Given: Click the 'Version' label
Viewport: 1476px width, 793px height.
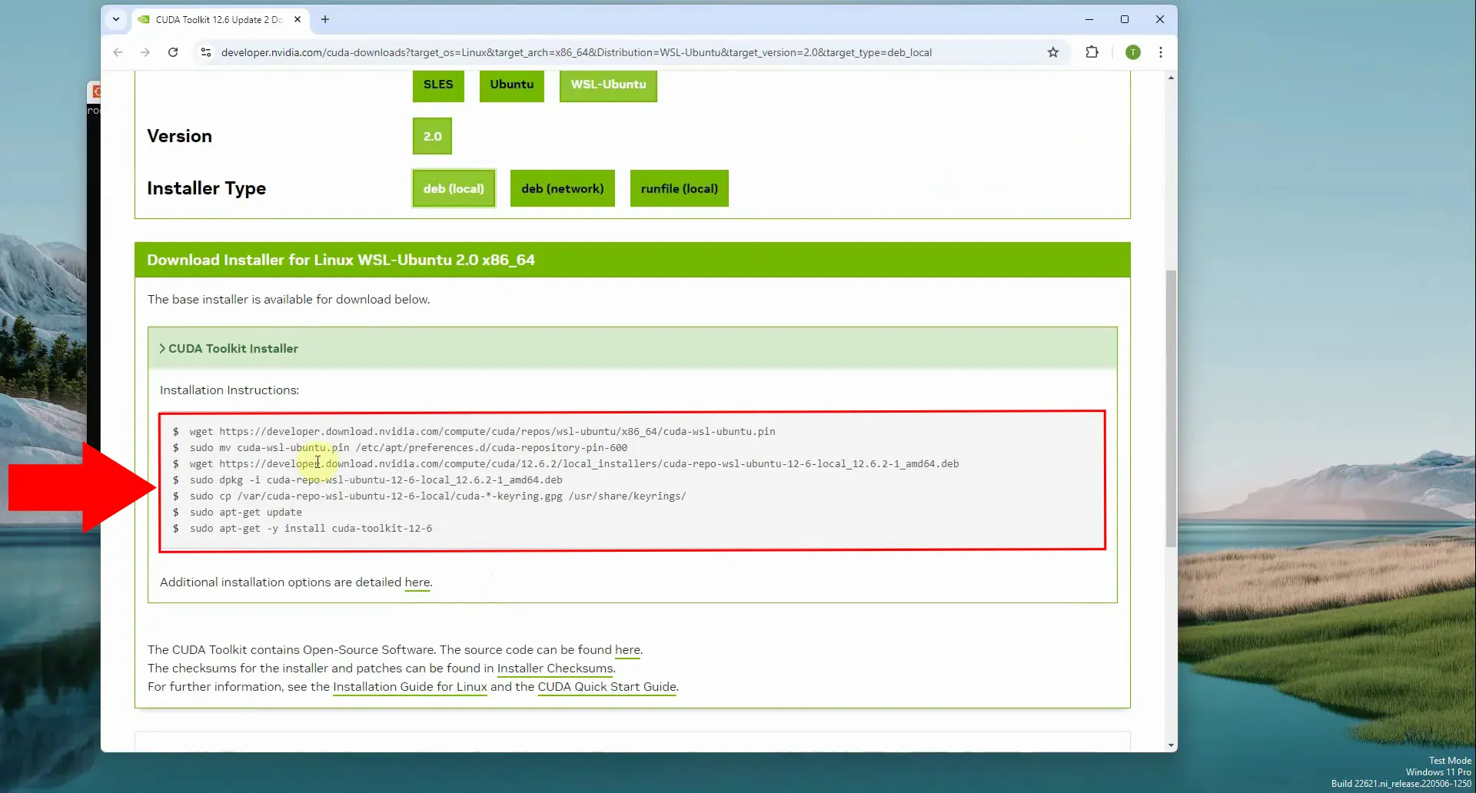Looking at the screenshot, I should (179, 136).
